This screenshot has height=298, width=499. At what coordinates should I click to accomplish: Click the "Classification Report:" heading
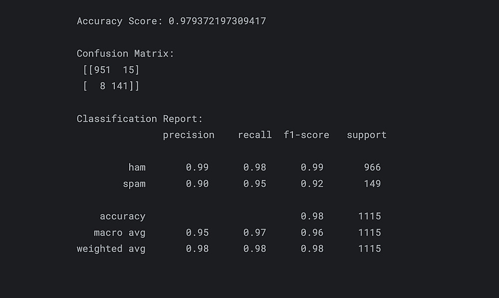coord(140,119)
